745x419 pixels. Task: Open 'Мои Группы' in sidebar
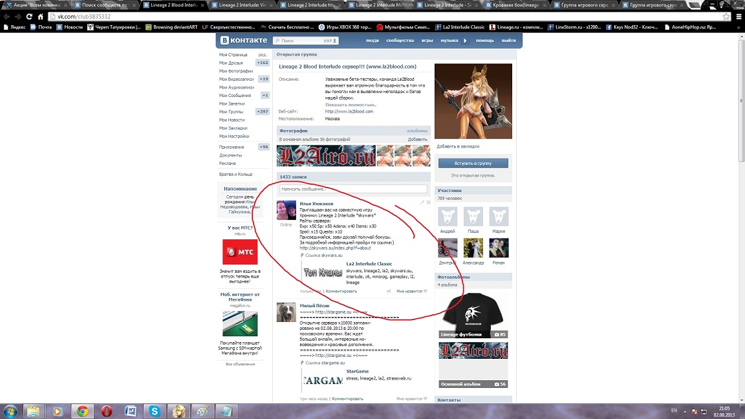pyautogui.click(x=231, y=112)
